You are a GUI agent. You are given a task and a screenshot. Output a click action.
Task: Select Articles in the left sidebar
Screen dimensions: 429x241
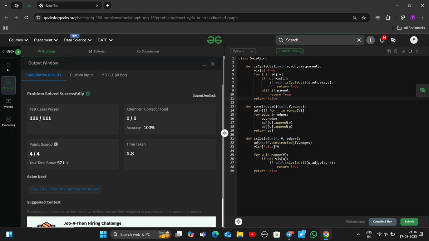pos(9,85)
